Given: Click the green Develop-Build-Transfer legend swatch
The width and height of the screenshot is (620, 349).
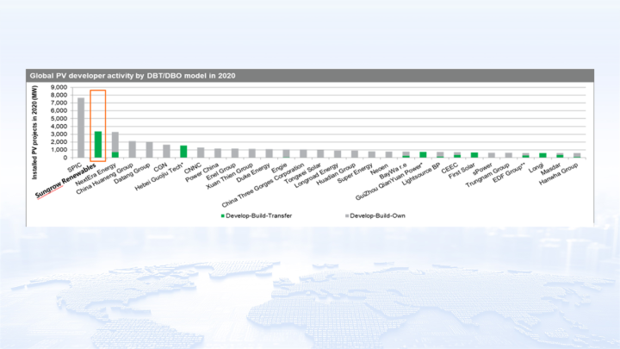Looking at the screenshot, I should (x=223, y=216).
